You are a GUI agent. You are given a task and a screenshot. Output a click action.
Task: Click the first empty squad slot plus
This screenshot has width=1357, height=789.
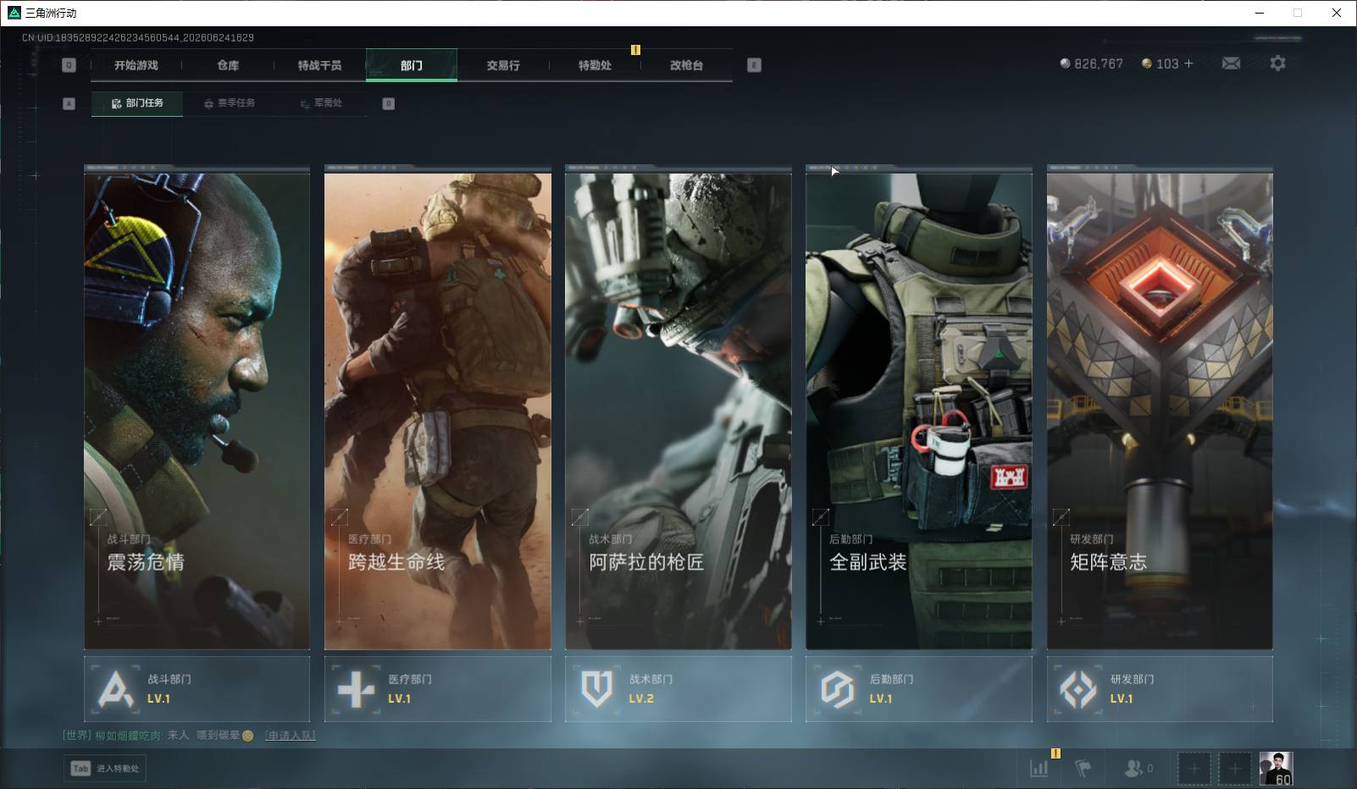[x=1194, y=769]
